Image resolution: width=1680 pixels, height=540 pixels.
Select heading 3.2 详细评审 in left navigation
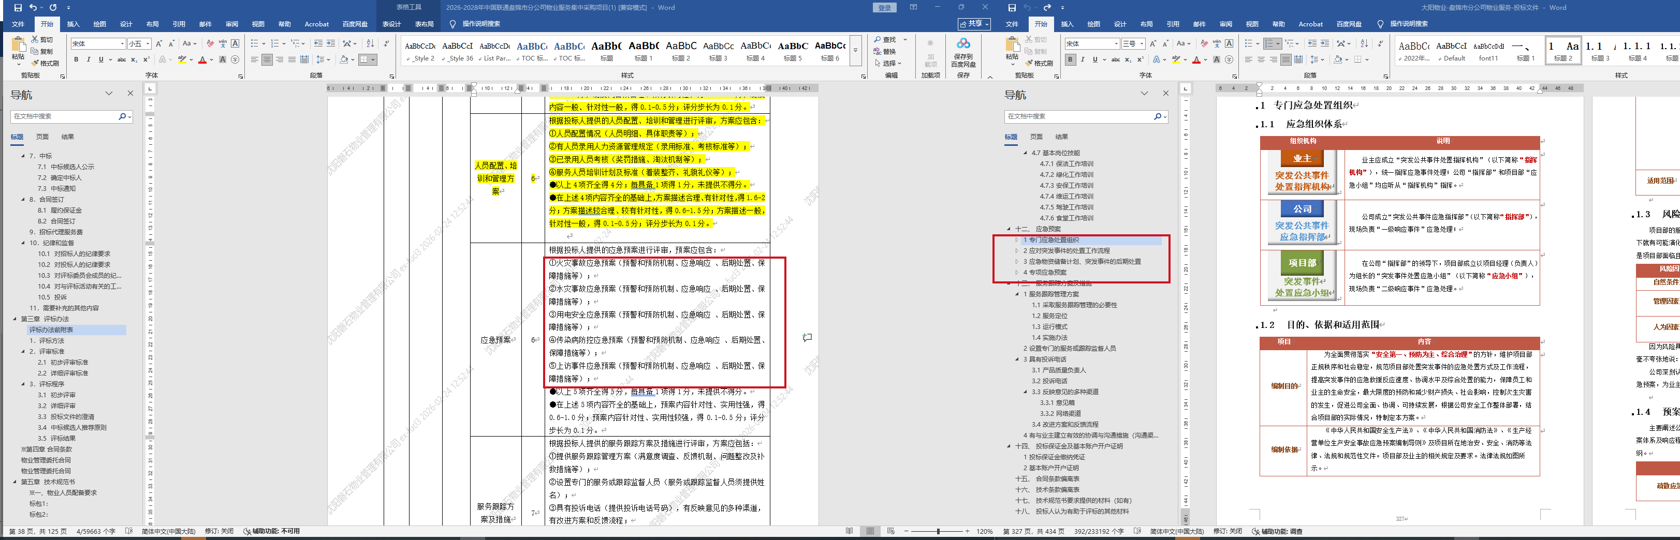coord(56,406)
